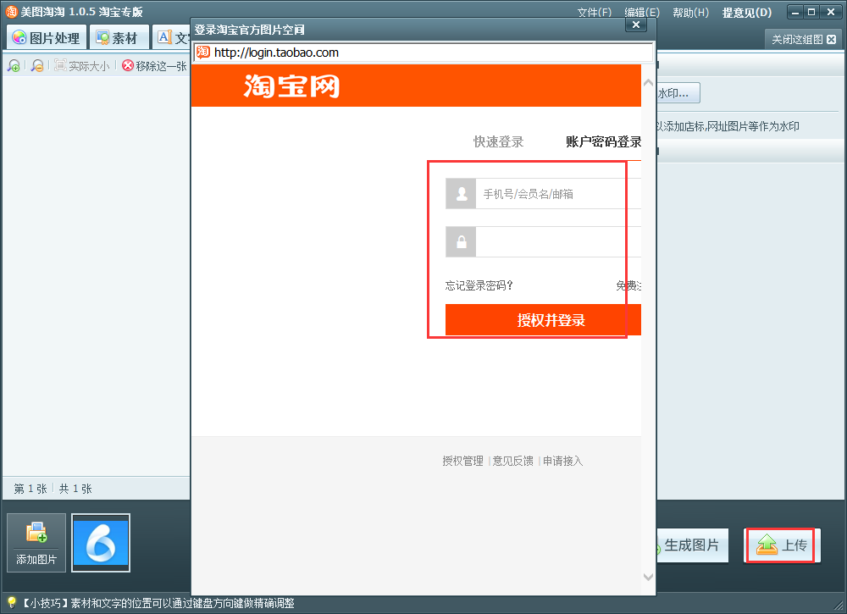
Task: Open the 文件(F) menu
Action: pos(595,13)
